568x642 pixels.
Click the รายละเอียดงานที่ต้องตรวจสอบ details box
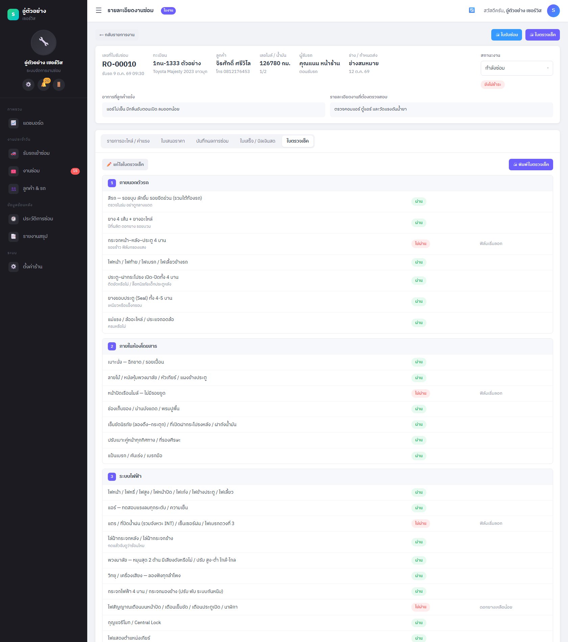(x=442, y=109)
